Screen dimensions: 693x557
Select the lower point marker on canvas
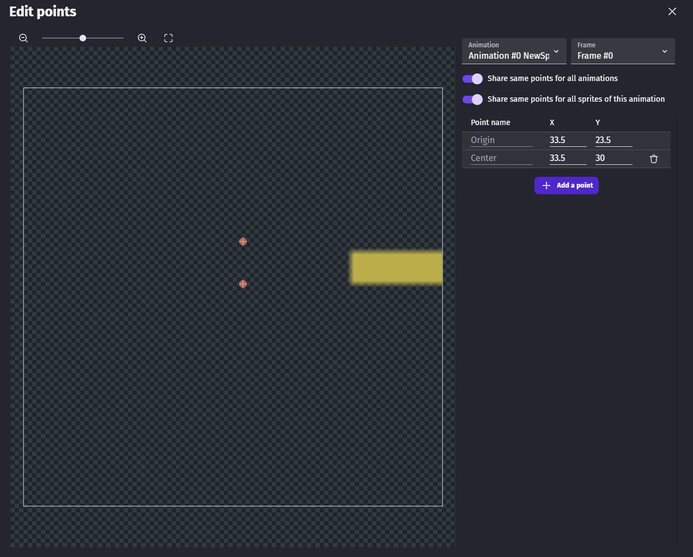(243, 284)
